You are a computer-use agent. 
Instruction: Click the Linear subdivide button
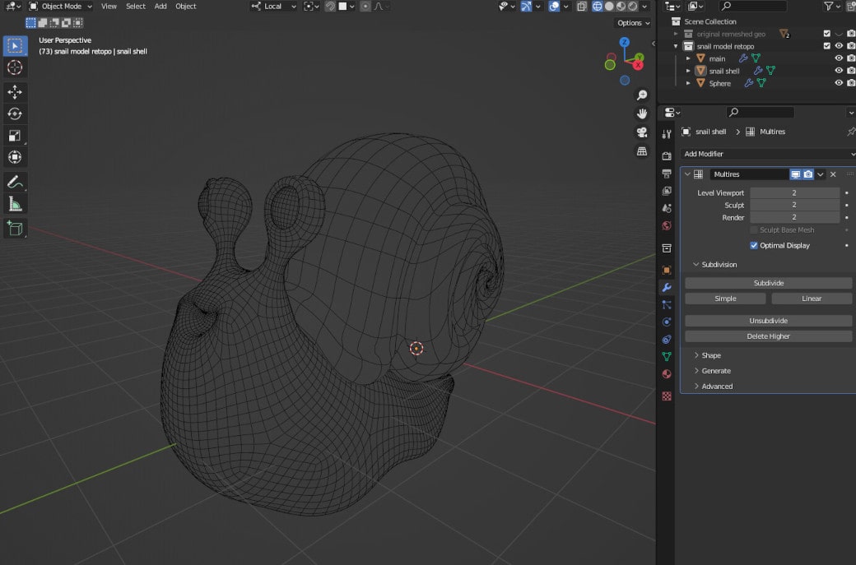812,299
